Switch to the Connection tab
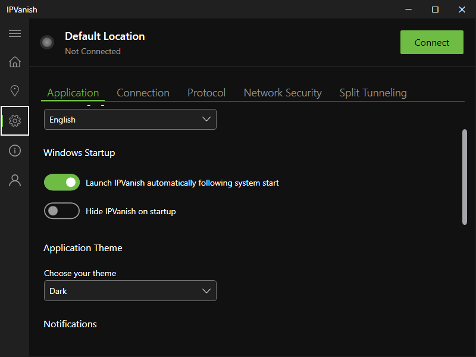Screen dimensions: 476x357 pos(143,93)
